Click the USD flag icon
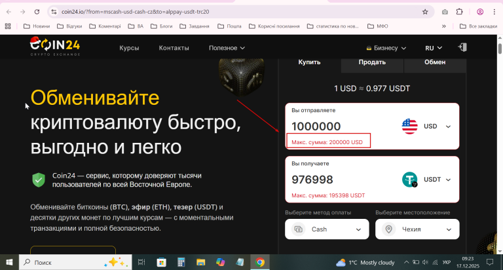Viewport: 503px width, 270px height. point(409,126)
